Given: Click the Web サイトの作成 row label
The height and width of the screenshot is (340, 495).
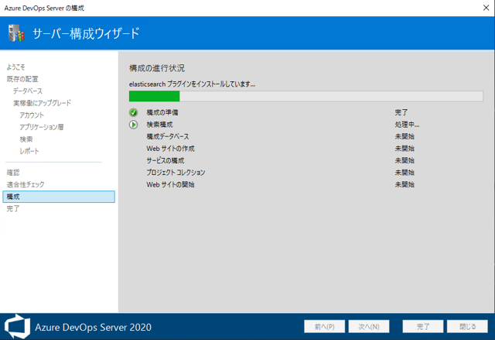Looking at the screenshot, I should pos(170,149).
